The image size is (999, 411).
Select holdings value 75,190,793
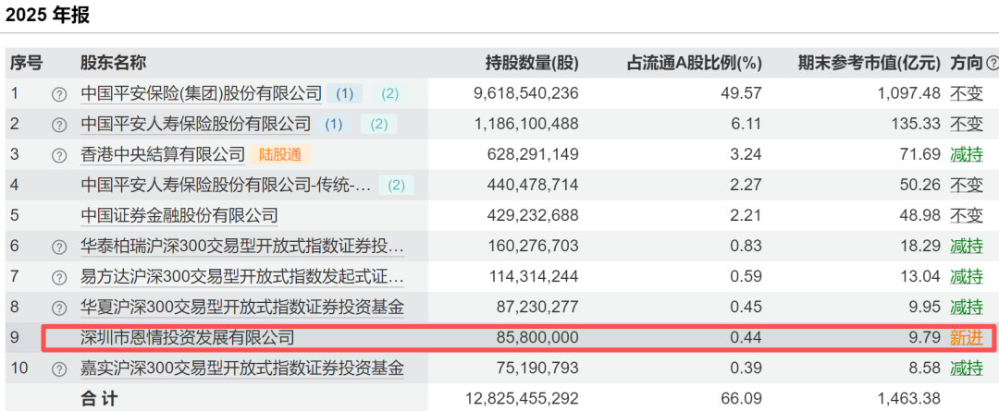click(537, 368)
